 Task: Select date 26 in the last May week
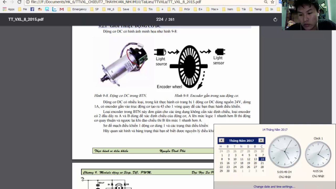(x=248, y=167)
